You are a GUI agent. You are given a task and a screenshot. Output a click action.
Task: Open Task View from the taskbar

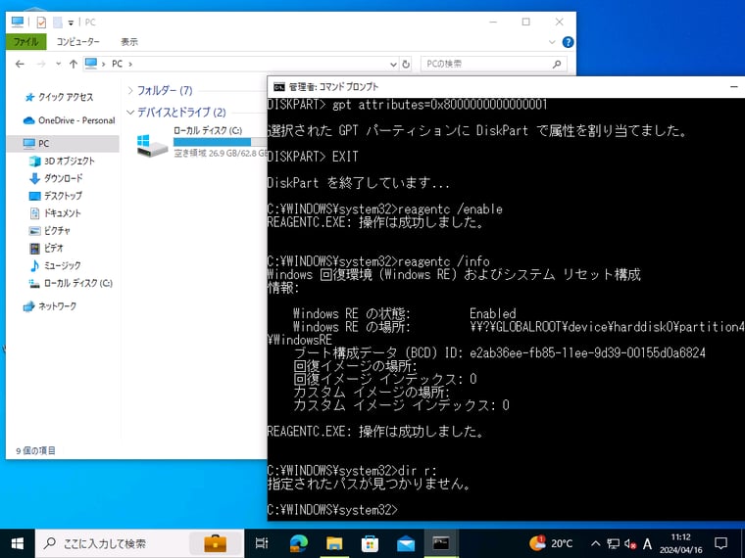(262, 543)
